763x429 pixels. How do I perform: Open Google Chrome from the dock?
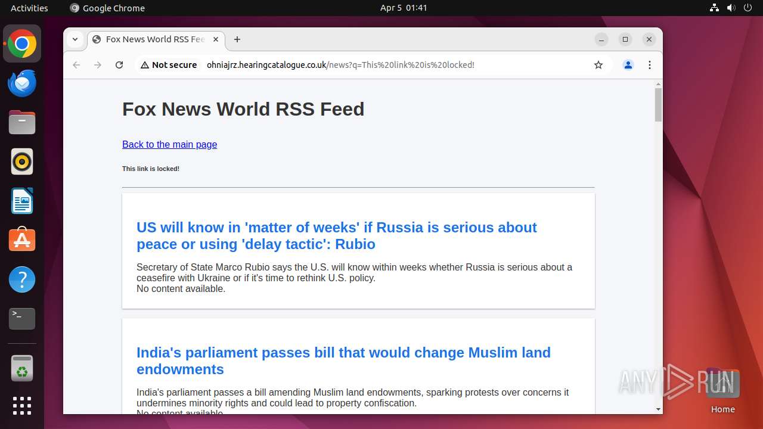coord(22,44)
